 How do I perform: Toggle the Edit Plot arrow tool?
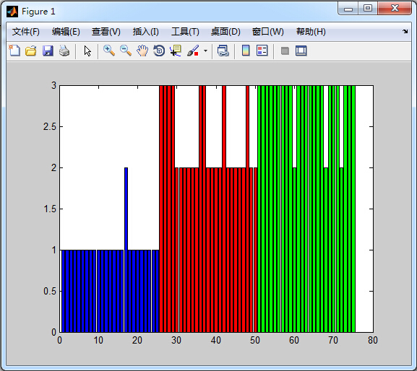(x=87, y=51)
